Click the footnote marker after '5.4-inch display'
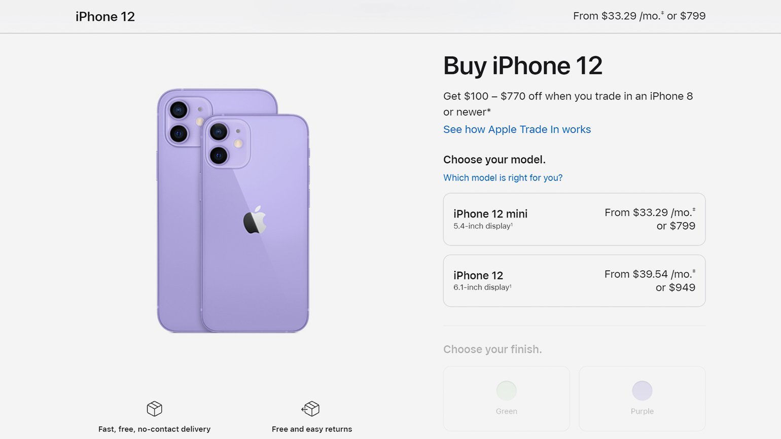Screen dimensions: 781x439 (x=512, y=225)
